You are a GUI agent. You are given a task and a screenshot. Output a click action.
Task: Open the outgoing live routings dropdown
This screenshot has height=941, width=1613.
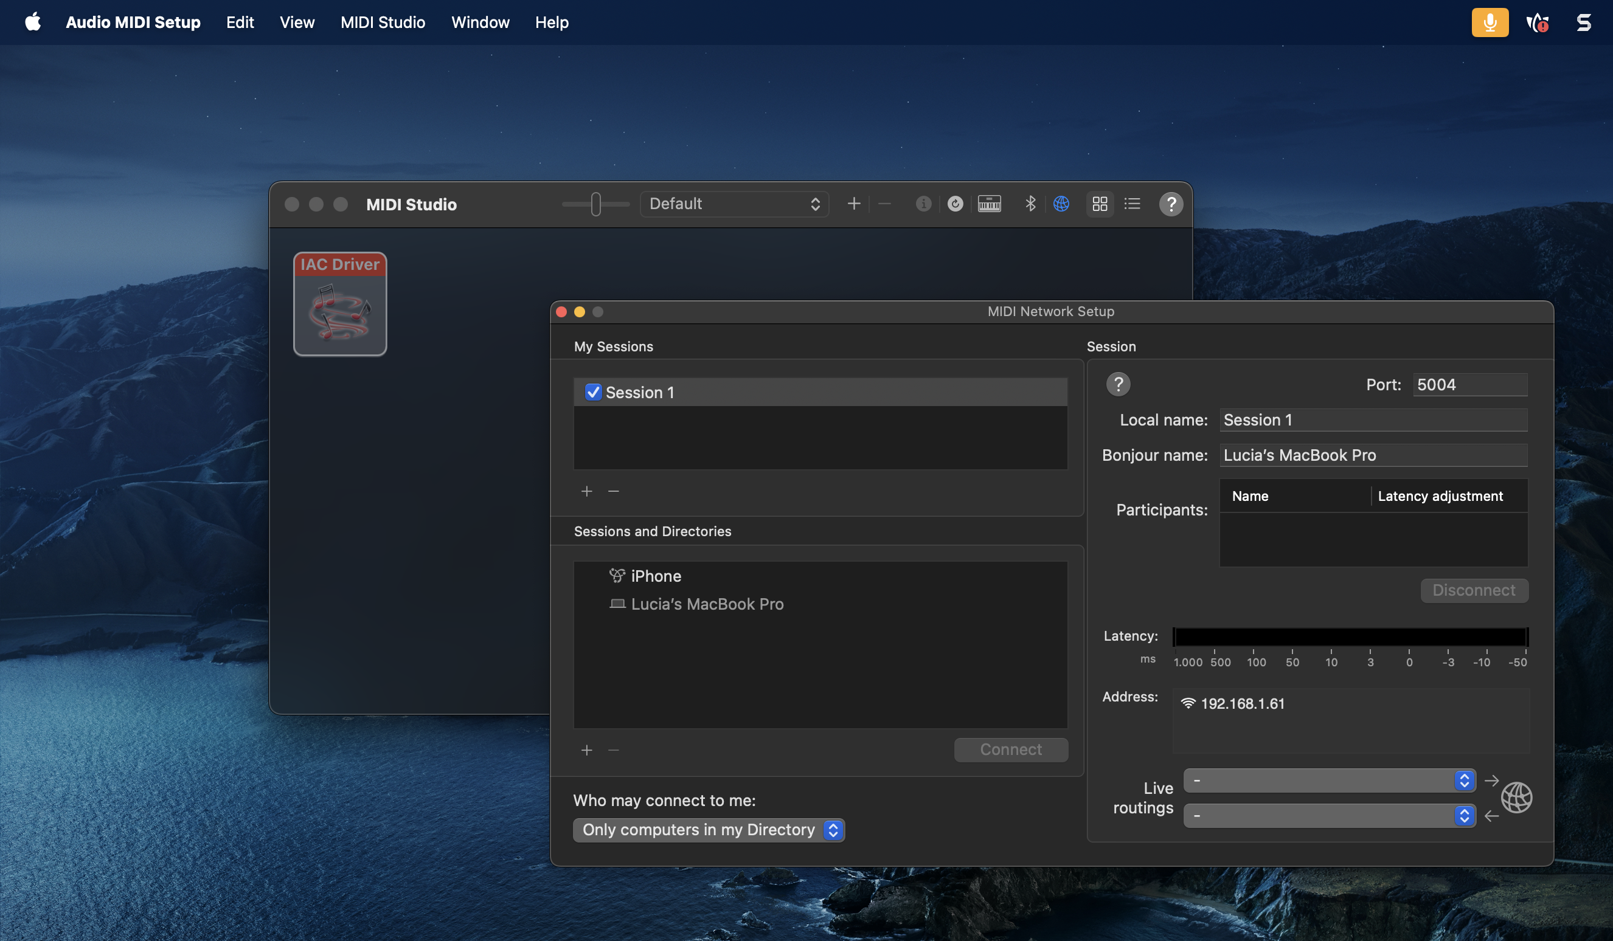[1329, 780]
